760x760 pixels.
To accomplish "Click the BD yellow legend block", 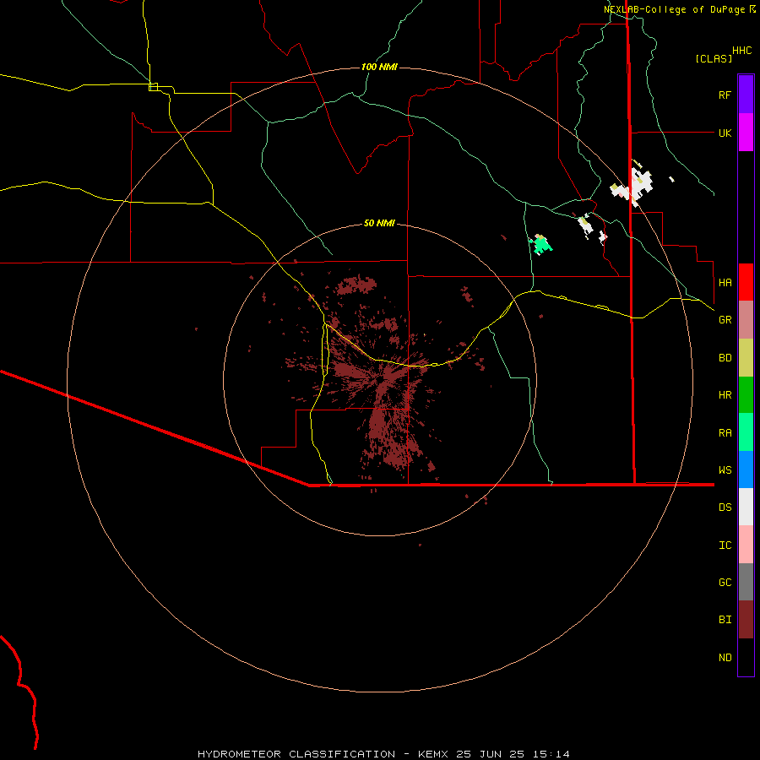I will point(746,358).
